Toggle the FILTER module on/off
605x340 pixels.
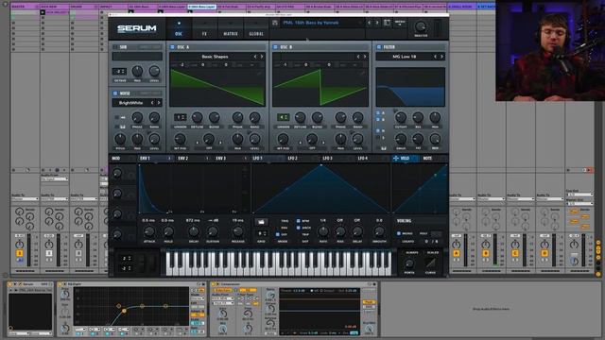379,47
